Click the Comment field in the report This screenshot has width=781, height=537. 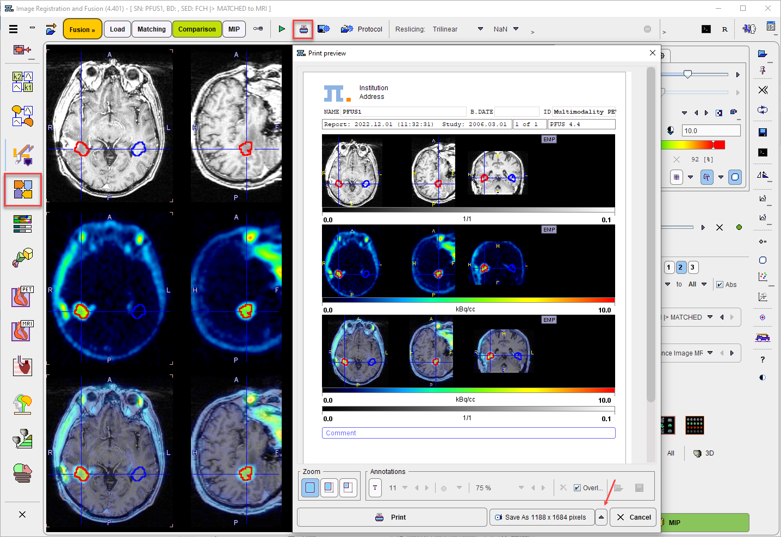click(468, 433)
